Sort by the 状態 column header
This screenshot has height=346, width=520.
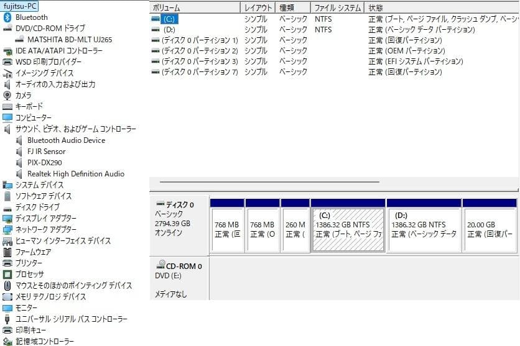[x=442, y=7]
